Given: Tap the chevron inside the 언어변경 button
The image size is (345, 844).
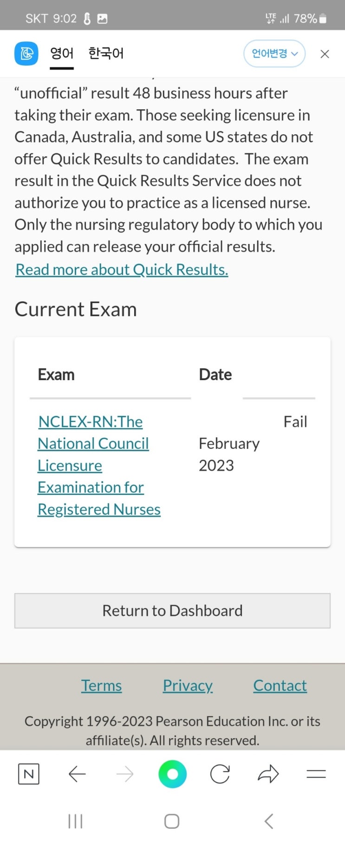Looking at the screenshot, I should coord(294,54).
